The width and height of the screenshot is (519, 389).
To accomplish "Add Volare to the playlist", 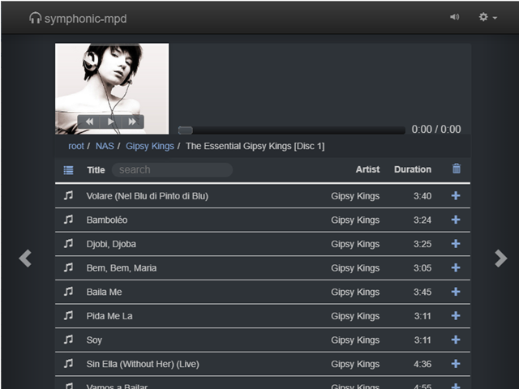I will [456, 196].
